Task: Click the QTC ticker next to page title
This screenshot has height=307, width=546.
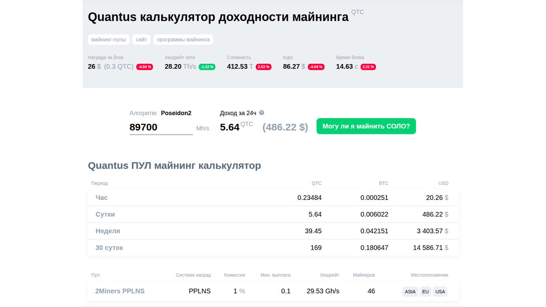Action: 357,12
